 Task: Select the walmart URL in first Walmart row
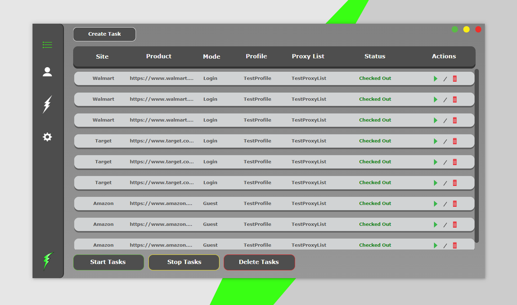coord(162,78)
